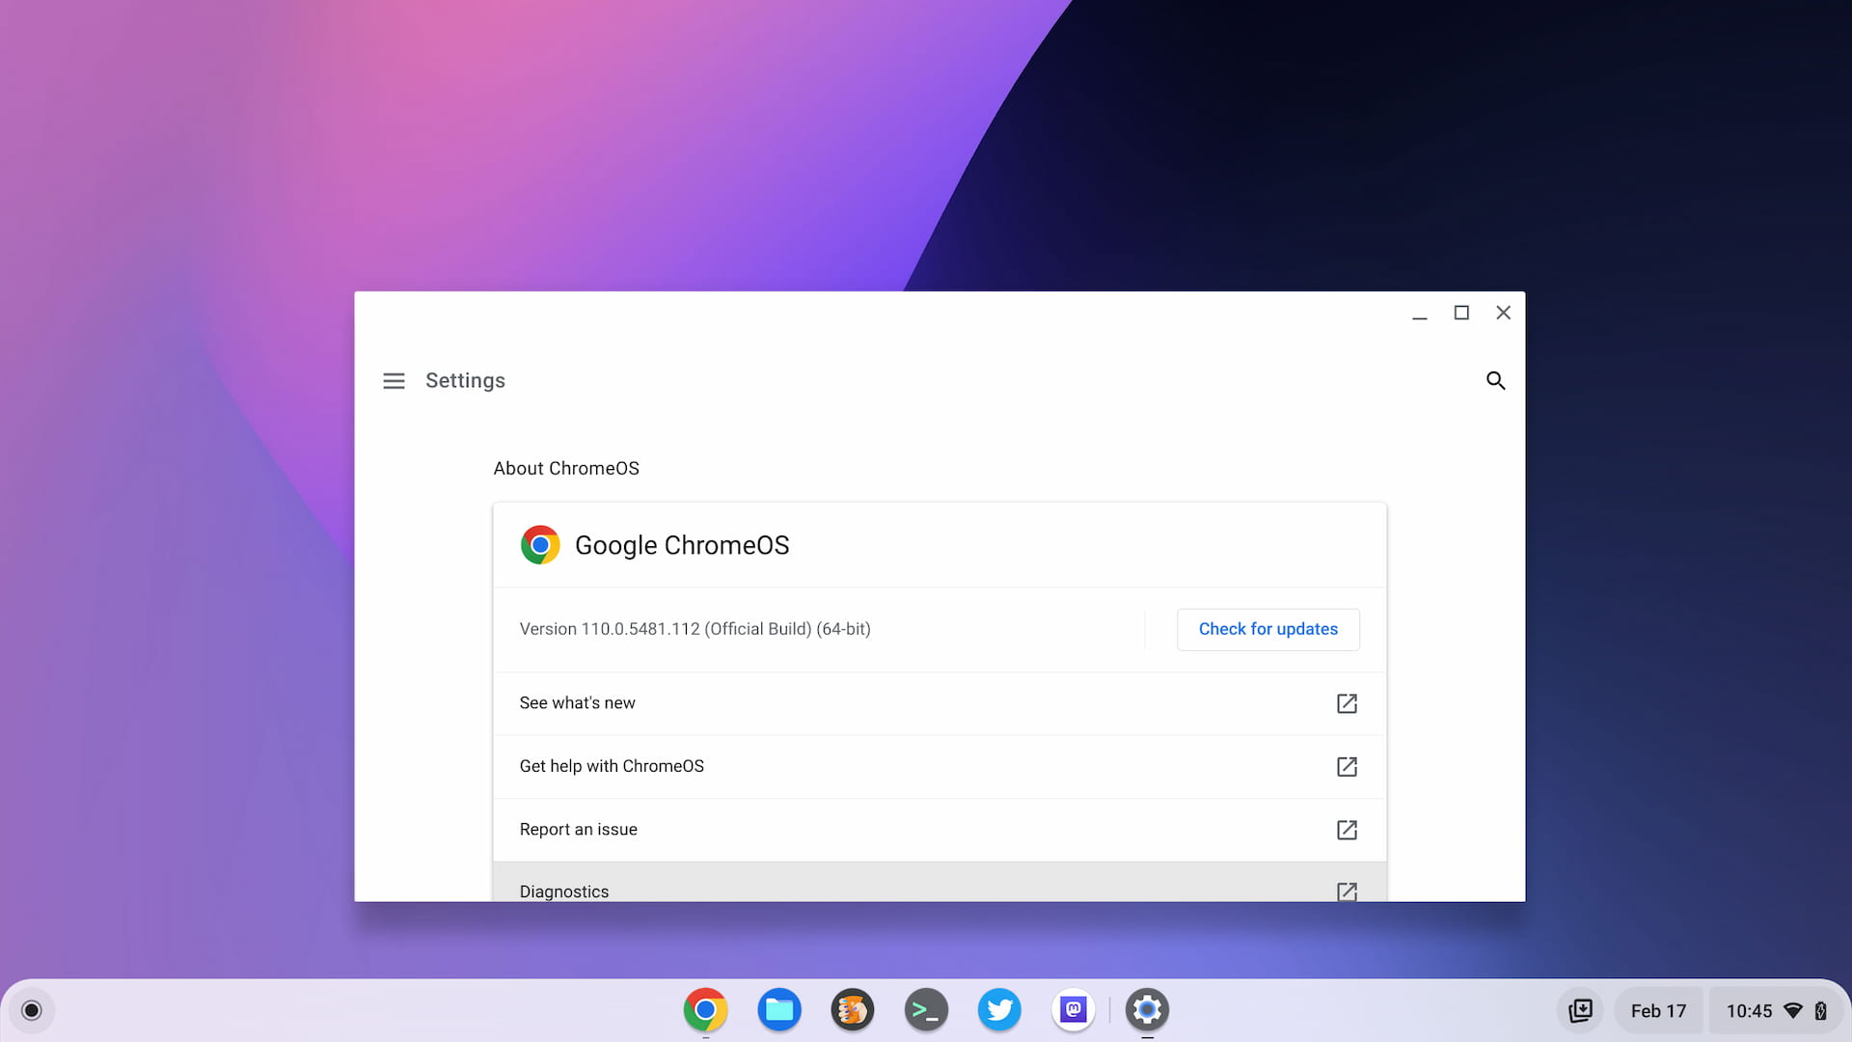The width and height of the screenshot is (1852, 1042).
Task: Open See what's new external link
Action: (1346, 702)
